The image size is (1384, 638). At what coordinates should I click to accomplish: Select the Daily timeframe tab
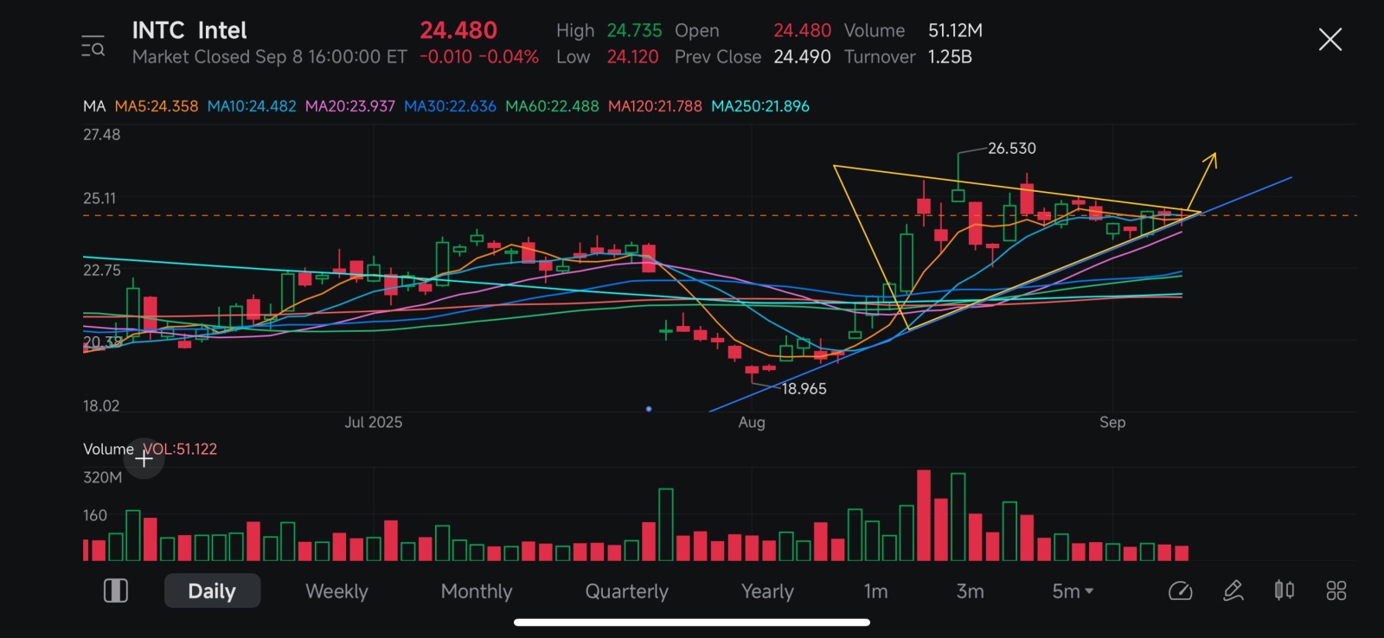pyautogui.click(x=212, y=590)
